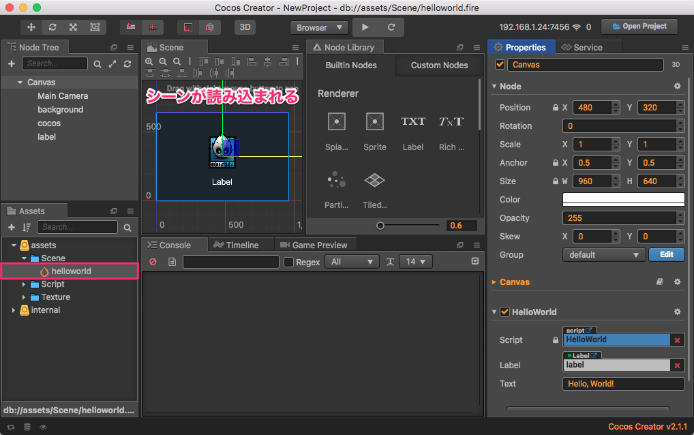Refresh the preview with reload button
The width and height of the screenshot is (694, 435).
point(391,27)
